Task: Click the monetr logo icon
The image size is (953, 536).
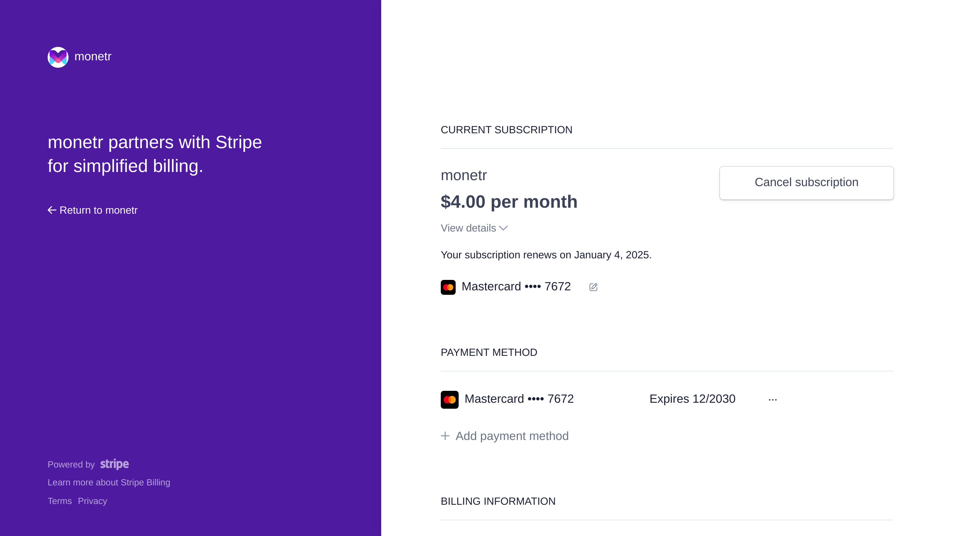Action: [x=58, y=57]
